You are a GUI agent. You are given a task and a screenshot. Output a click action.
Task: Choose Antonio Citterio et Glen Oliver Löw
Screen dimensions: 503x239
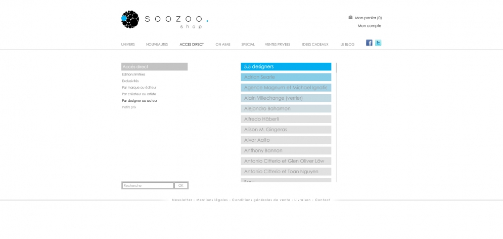click(286, 161)
